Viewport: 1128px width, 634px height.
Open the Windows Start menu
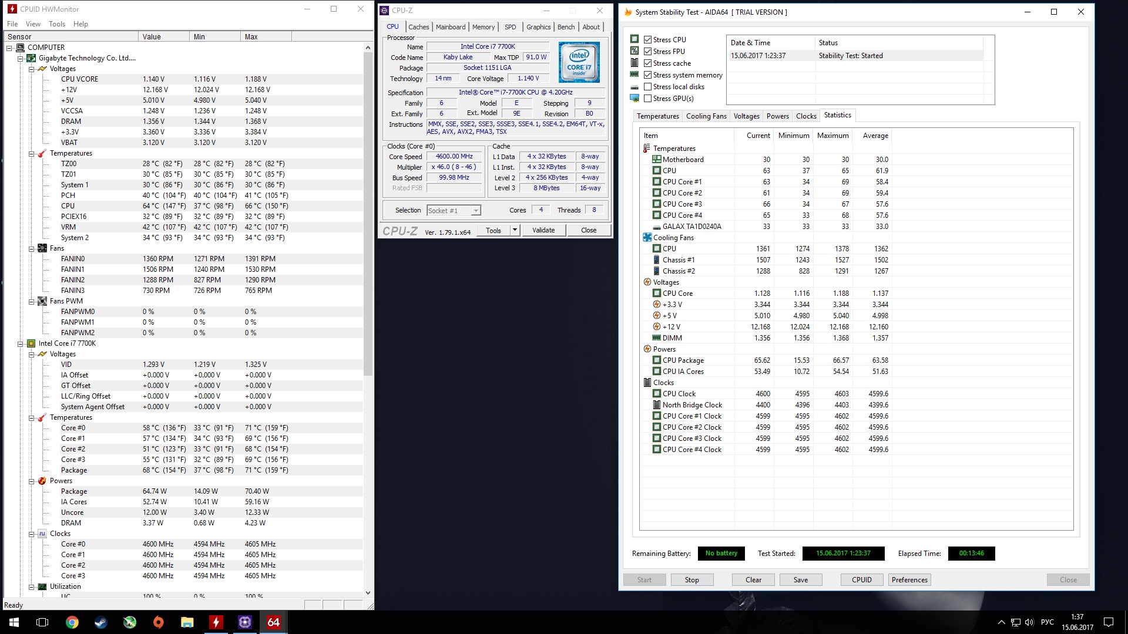[x=14, y=622]
